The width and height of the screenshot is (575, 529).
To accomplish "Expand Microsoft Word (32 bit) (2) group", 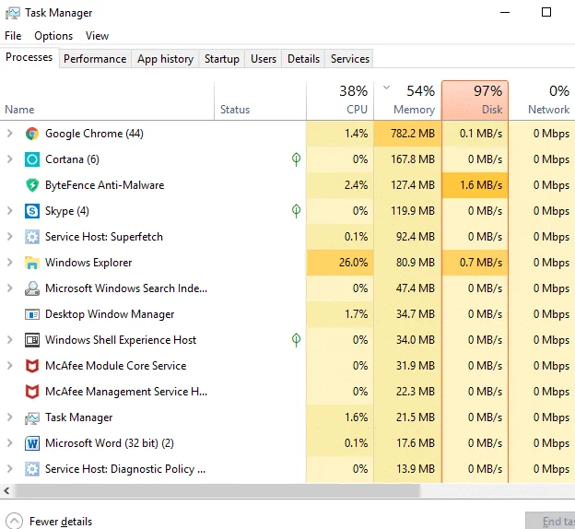I will pos(10,443).
